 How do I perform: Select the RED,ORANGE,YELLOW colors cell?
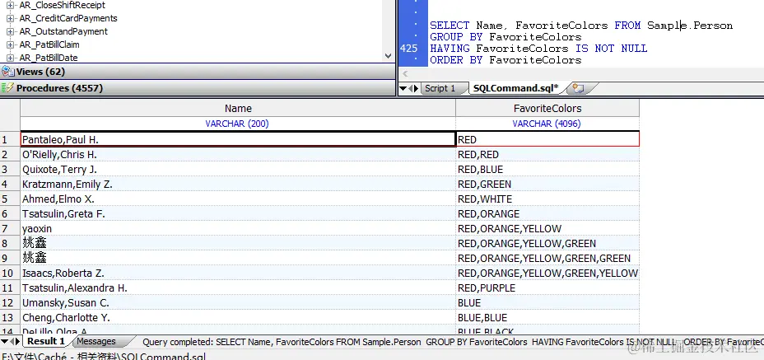[x=547, y=229]
